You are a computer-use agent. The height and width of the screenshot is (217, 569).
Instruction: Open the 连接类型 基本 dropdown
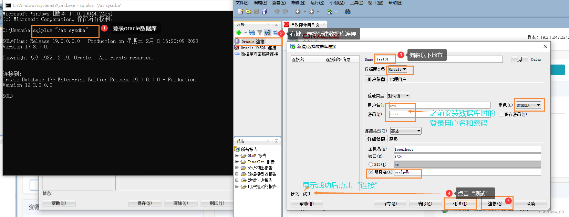pos(406,131)
